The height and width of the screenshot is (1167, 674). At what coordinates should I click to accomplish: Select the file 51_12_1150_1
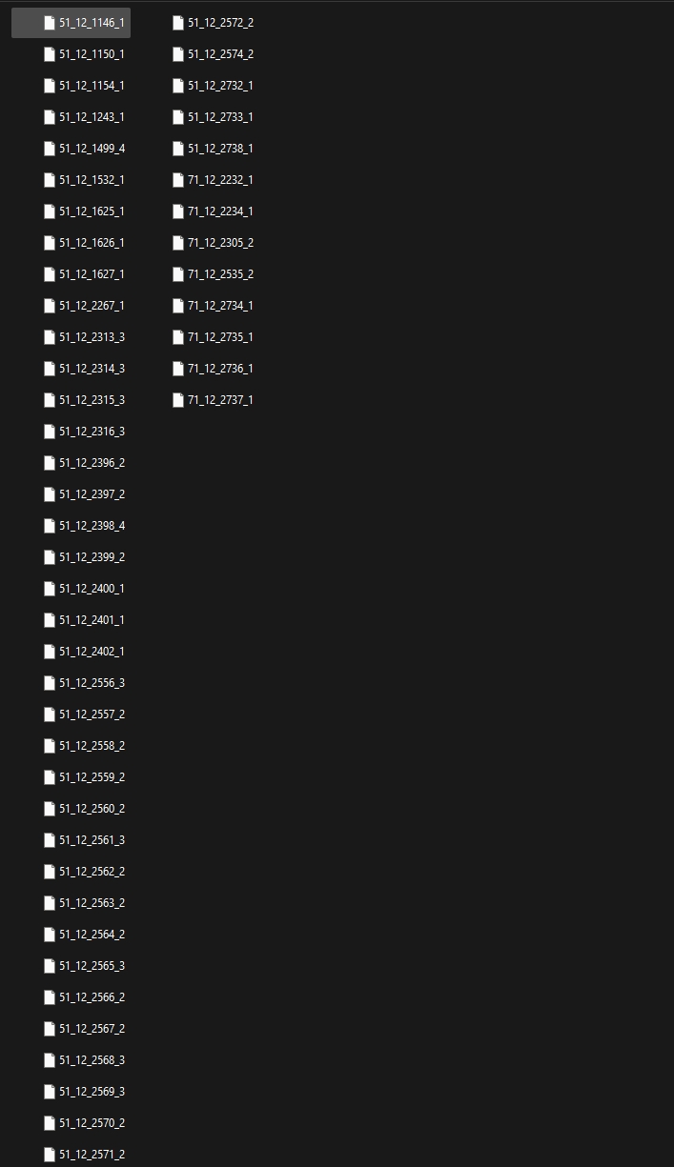[92, 53]
